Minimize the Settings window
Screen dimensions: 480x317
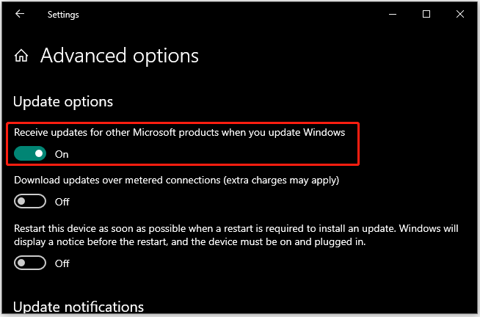coord(393,14)
